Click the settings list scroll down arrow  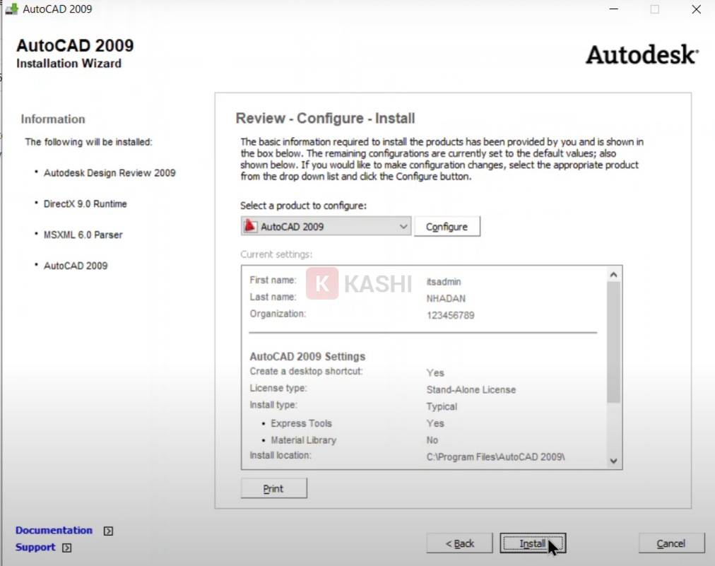point(613,461)
